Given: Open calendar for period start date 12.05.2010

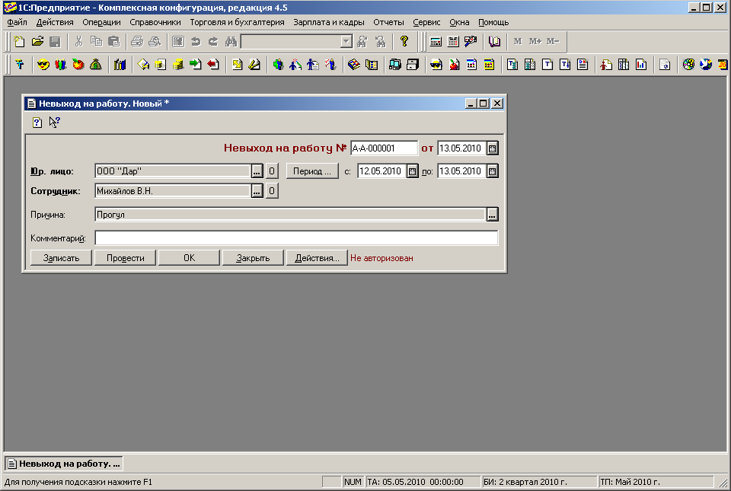Looking at the screenshot, I should [x=413, y=171].
